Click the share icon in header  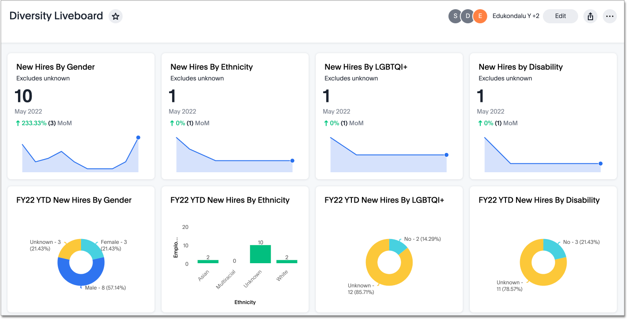click(590, 17)
